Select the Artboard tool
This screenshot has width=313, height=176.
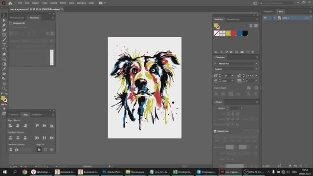click(x=4, y=84)
